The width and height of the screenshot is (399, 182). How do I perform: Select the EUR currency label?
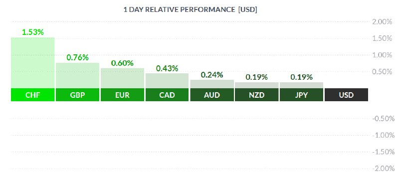pyautogui.click(x=122, y=95)
